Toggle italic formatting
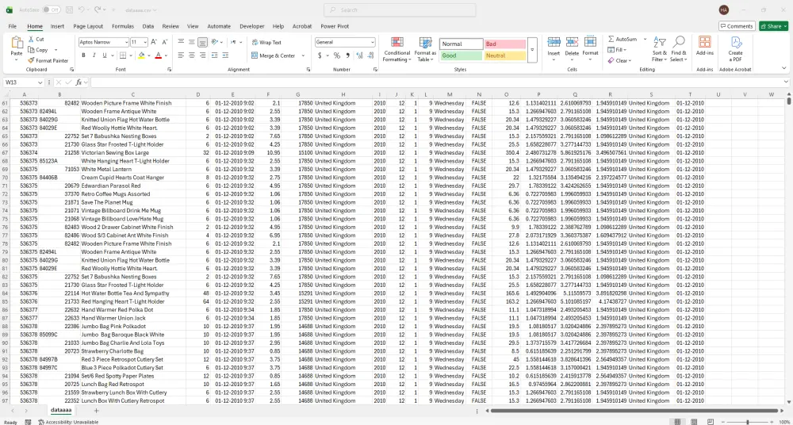 point(94,56)
